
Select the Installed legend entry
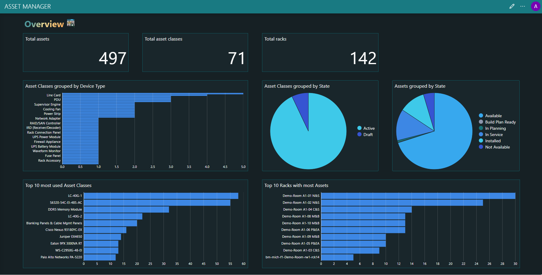[493, 141]
